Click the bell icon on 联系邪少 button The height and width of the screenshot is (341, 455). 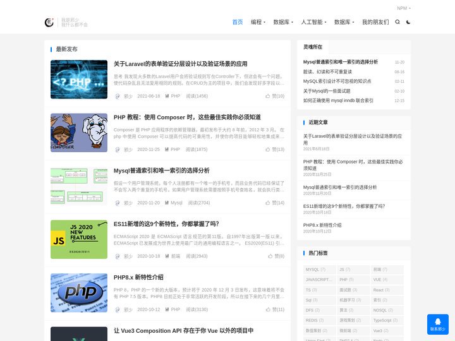coord(437,321)
